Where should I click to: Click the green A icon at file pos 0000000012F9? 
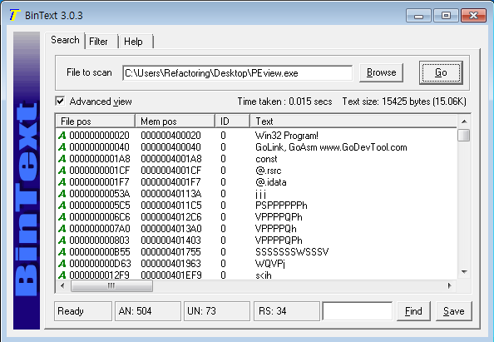[62, 275]
